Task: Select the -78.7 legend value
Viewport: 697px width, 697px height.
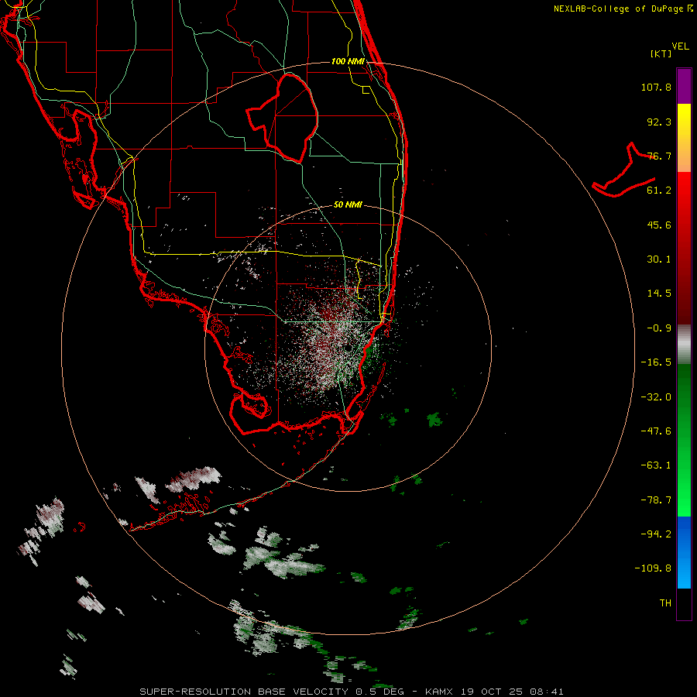Action: point(656,500)
